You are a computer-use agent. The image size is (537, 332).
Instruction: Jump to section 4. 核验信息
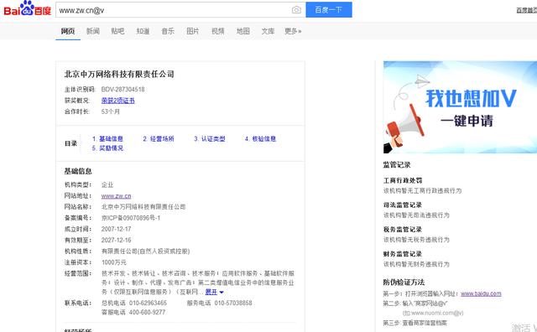(260, 138)
